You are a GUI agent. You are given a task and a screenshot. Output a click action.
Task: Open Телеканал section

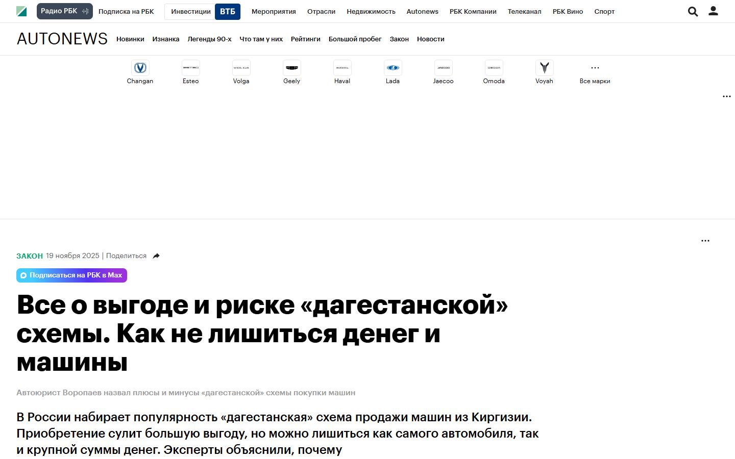pos(524,12)
